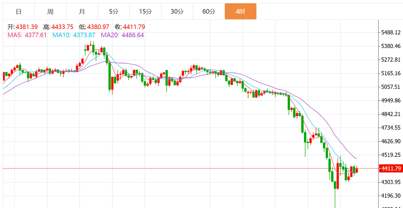Select the 15分 interval tab
The width and height of the screenshot is (403, 208).
146,11
